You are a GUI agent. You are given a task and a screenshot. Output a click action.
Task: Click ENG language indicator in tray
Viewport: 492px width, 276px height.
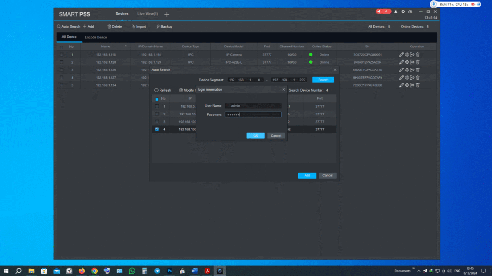point(457,271)
